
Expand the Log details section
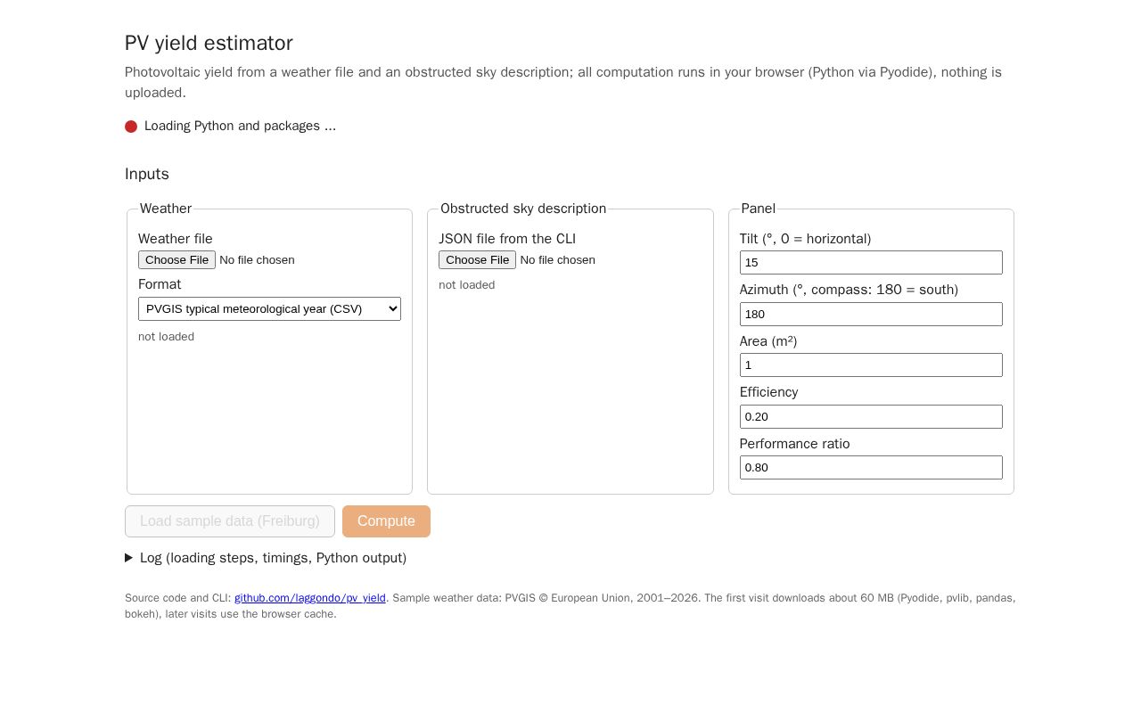click(x=266, y=558)
